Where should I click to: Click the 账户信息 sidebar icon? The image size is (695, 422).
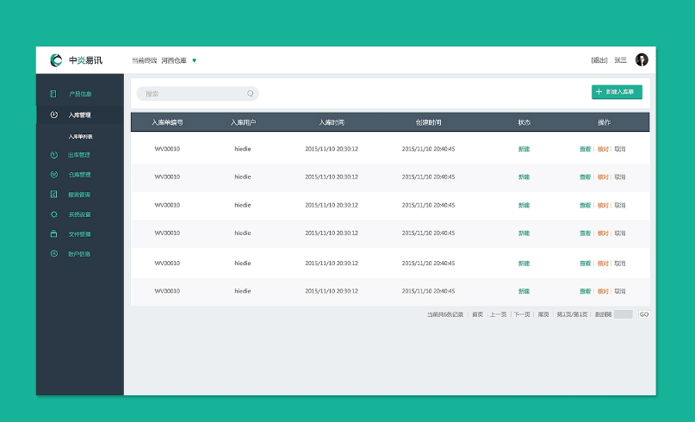click(x=53, y=254)
